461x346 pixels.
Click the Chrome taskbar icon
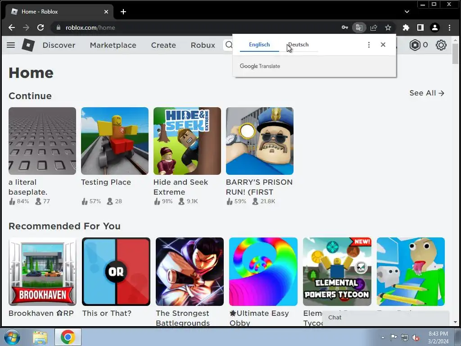(68, 337)
